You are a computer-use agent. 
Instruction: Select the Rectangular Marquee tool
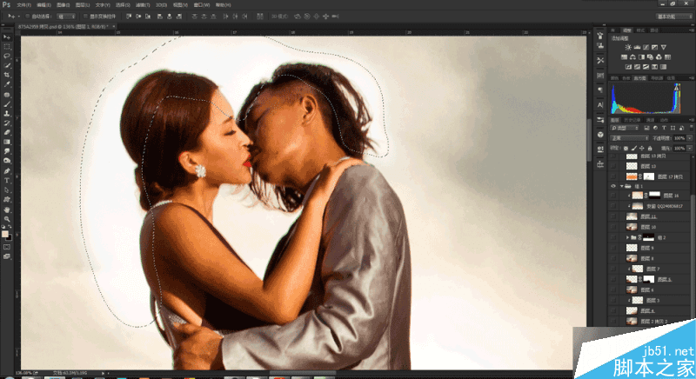coord(7,47)
